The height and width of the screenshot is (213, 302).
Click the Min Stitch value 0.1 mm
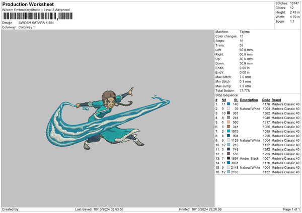coord(245,81)
